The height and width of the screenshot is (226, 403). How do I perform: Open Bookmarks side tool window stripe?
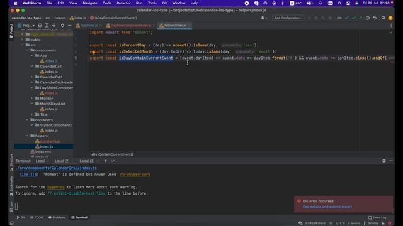point(11,186)
